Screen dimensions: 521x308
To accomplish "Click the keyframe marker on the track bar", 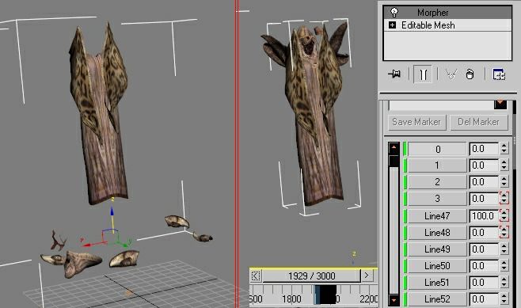I will pos(325,295).
